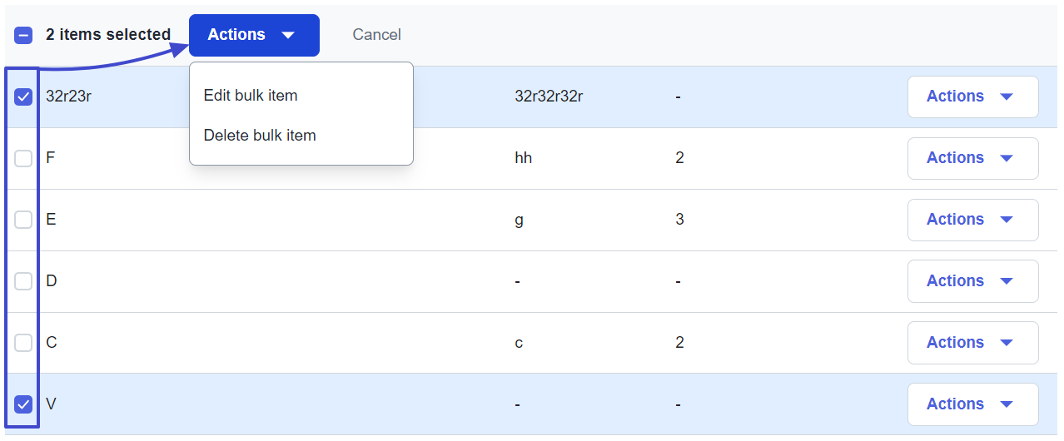
Task: Expand Actions dropdown in row F
Action: 972,158
